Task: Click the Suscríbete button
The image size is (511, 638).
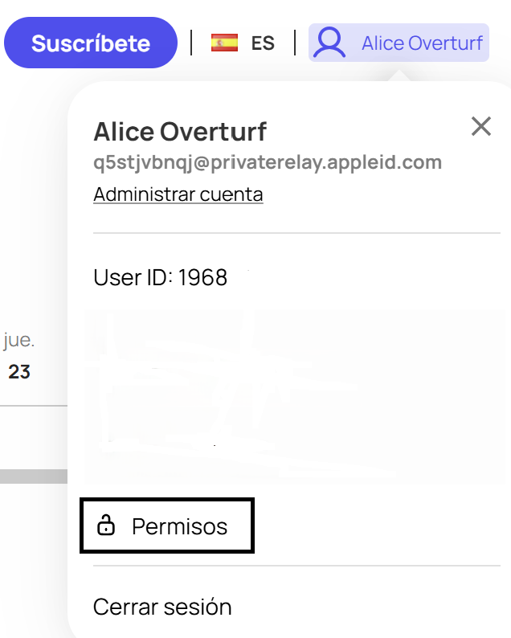Action: coord(91,43)
